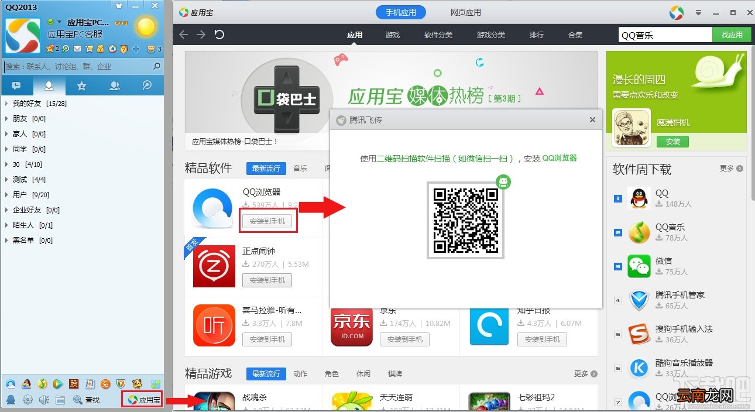This screenshot has height=412, width=755.
Task: Switch to the groups tab in QQ
Action: pos(115,86)
